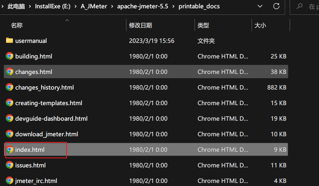Sort files by the 修改日期 column header

click(140, 25)
